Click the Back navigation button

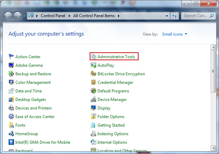point(8,16)
